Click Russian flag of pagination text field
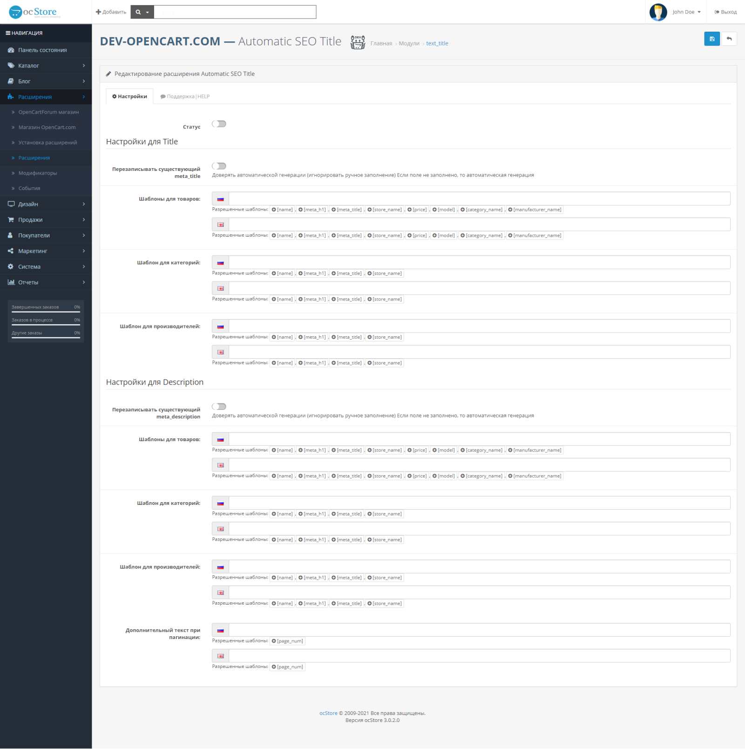 pos(221,630)
